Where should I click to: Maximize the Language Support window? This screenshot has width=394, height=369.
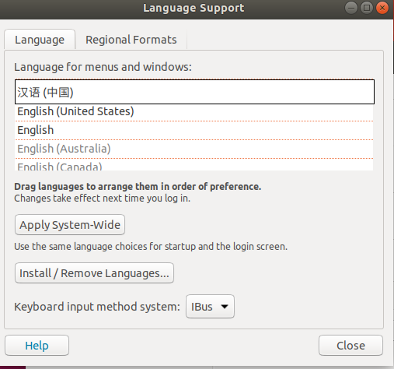tap(367, 8)
